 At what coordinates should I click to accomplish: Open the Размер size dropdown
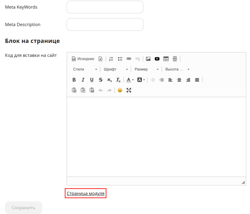[x=147, y=69]
